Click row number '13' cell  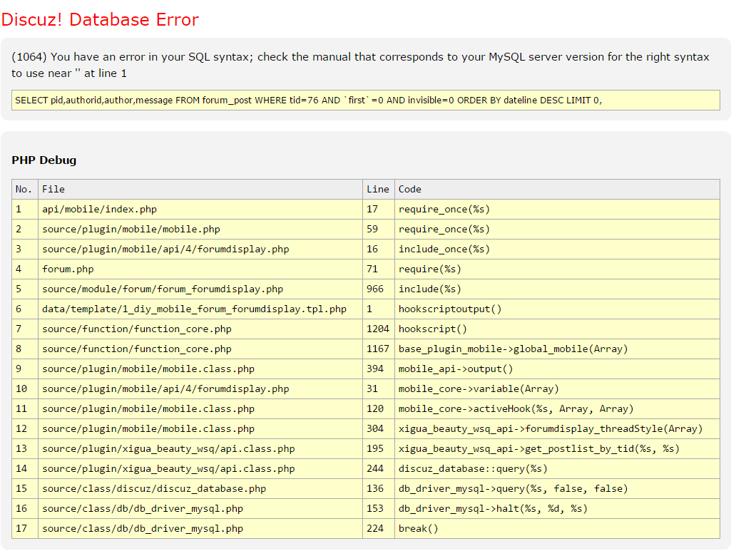point(25,449)
